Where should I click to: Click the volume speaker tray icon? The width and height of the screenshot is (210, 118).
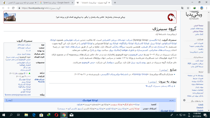point(185,115)
